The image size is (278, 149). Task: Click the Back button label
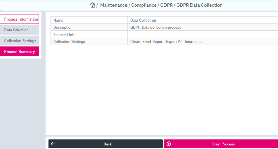(x=108, y=144)
